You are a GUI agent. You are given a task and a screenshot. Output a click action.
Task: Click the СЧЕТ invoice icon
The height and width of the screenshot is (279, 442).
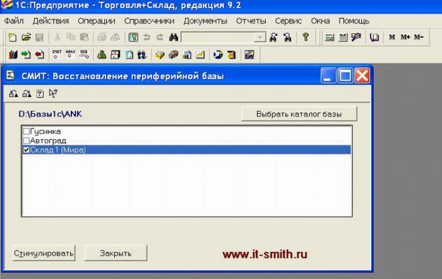(57, 54)
